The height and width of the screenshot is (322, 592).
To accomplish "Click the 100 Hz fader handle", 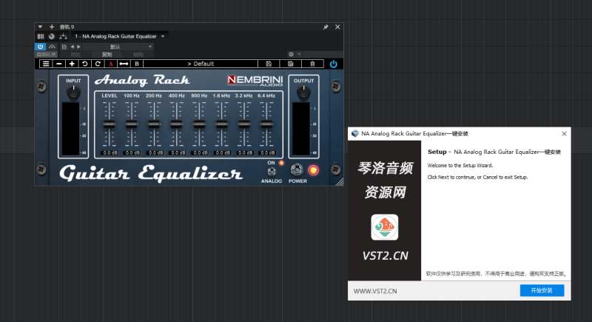I will click(x=132, y=124).
